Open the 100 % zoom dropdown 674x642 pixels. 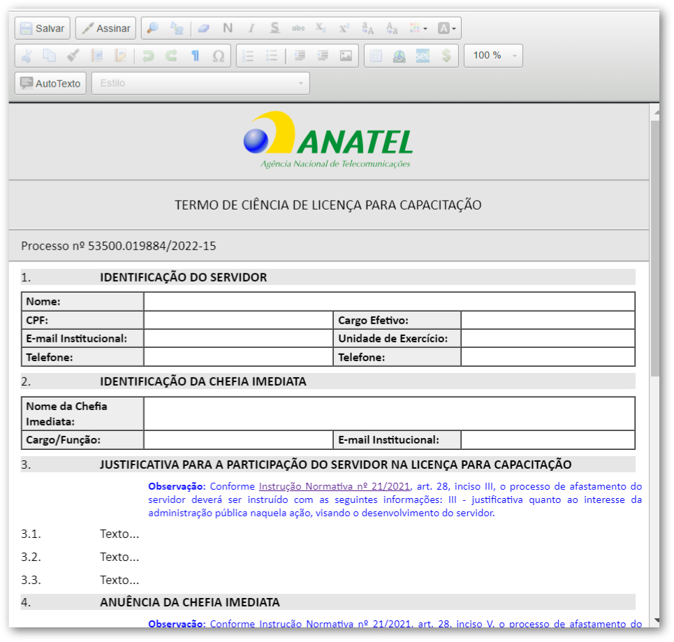tap(493, 56)
